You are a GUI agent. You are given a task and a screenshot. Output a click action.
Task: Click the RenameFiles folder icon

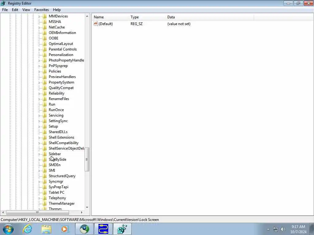[44, 99]
